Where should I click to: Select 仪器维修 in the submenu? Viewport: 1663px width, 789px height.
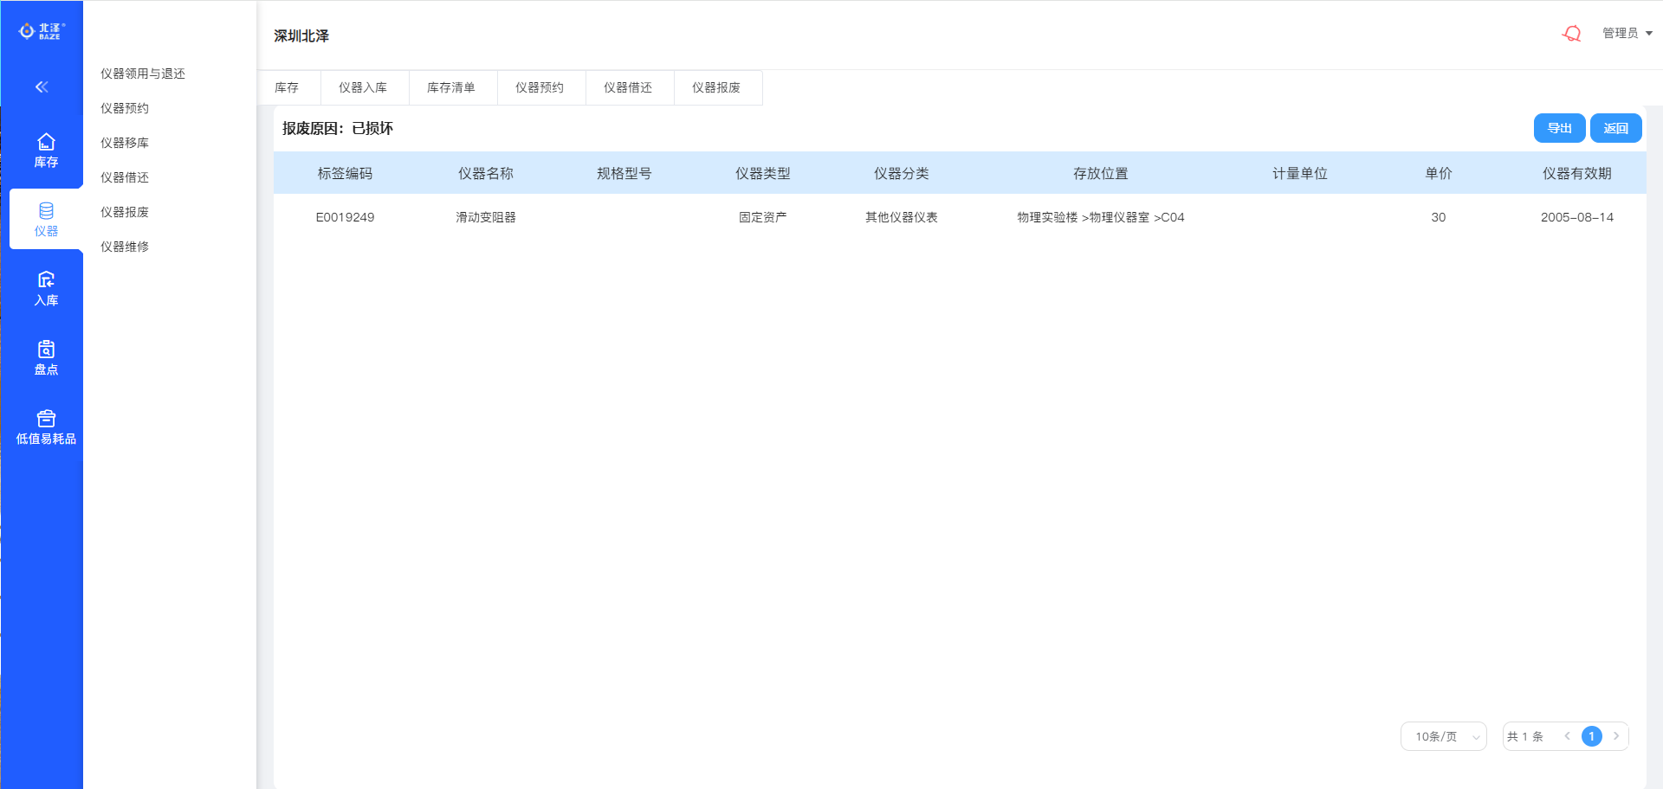125,247
